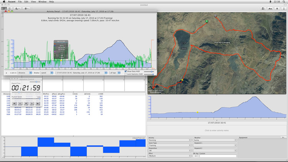Click the sigma summary toolbar icon
The height and width of the screenshot is (162, 288).
click(x=284, y=8)
